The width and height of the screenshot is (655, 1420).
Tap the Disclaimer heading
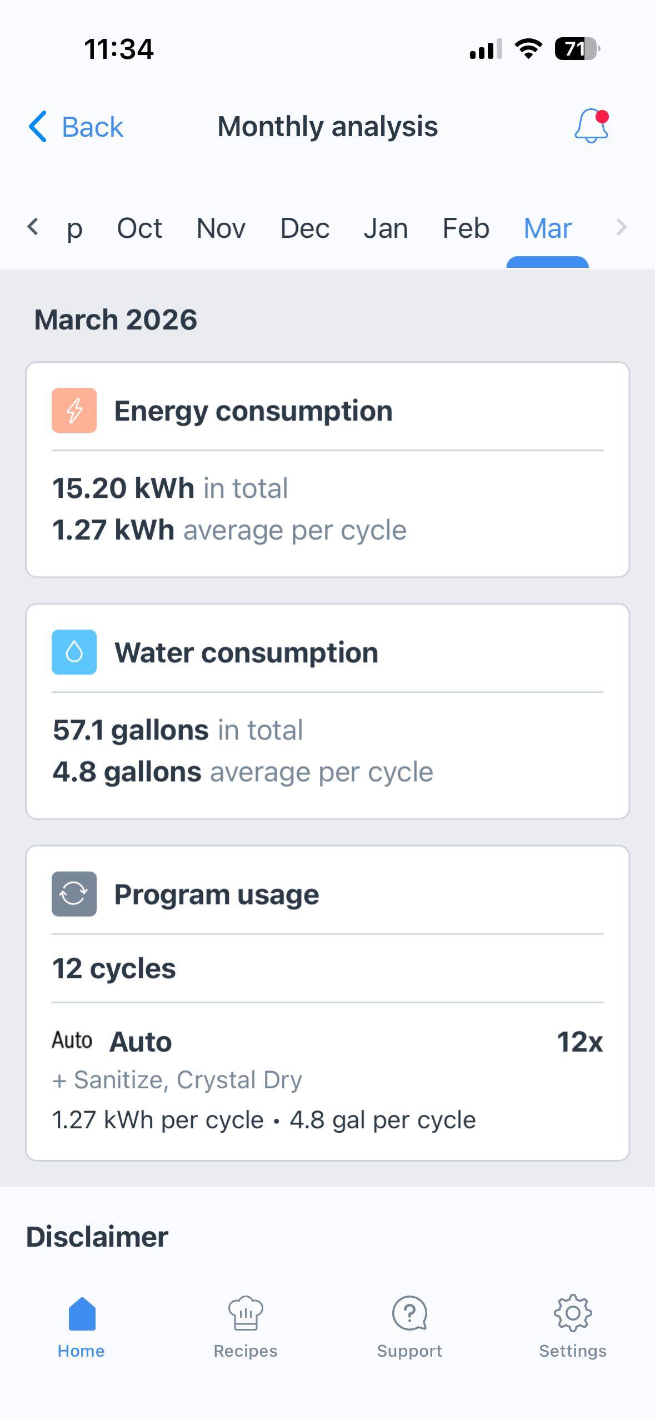click(x=97, y=1237)
